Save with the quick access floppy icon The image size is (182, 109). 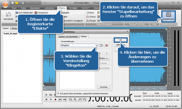[x=23, y=3]
